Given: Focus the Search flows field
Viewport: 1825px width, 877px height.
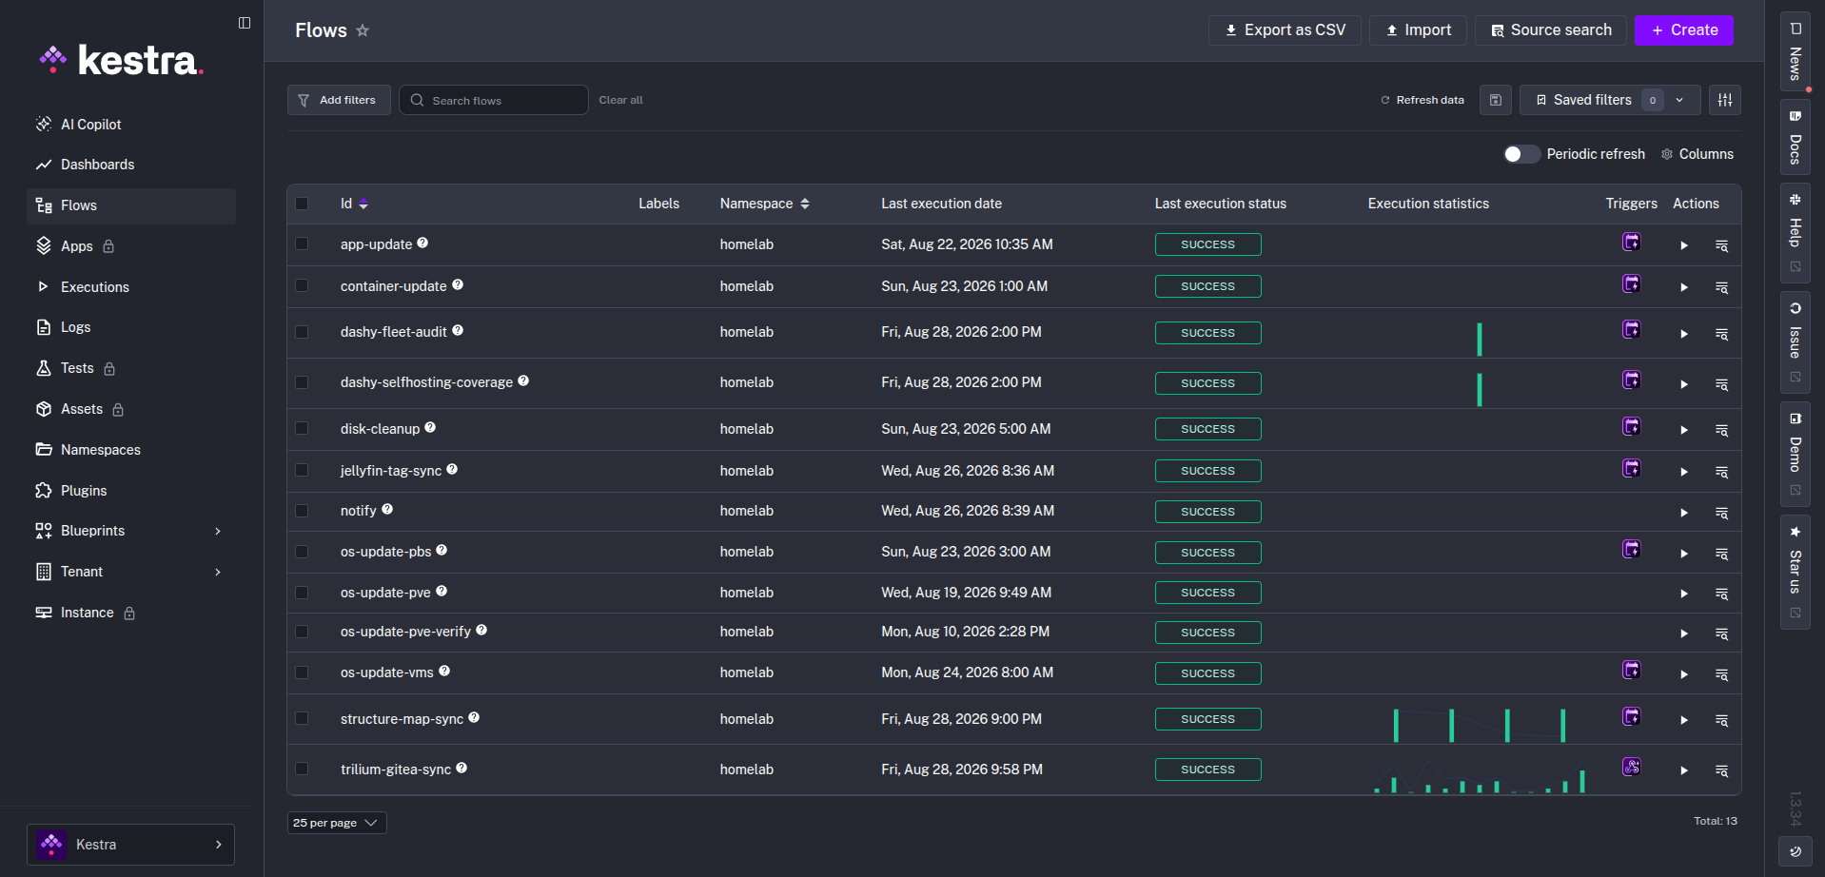Looking at the screenshot, I should (x=493, y=100).
